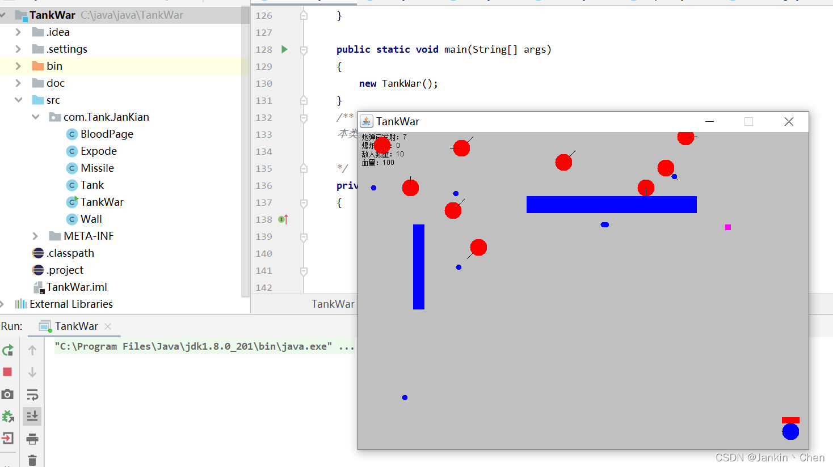Click the Down stack trace arrow in Run panel
Viewport: 833px width, 467px height.
[x=32, y=372]
